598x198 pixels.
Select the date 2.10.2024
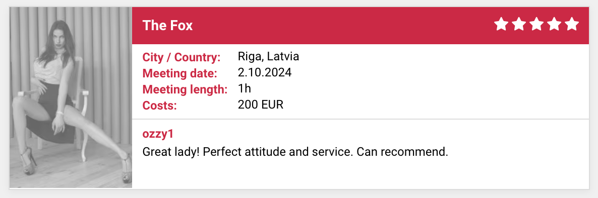pos(265,72)
